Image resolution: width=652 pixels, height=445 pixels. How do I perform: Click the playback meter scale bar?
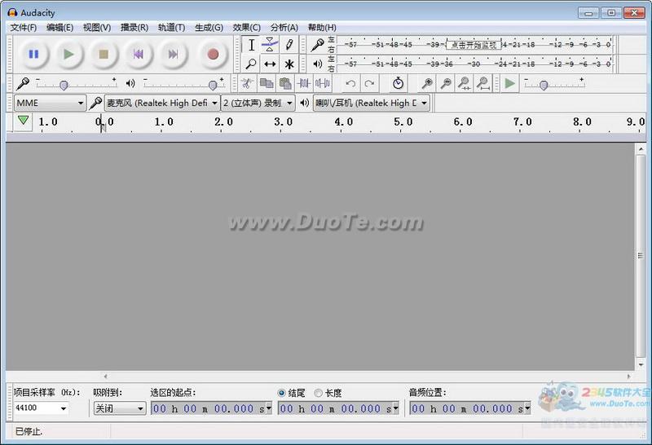(474, 64)
